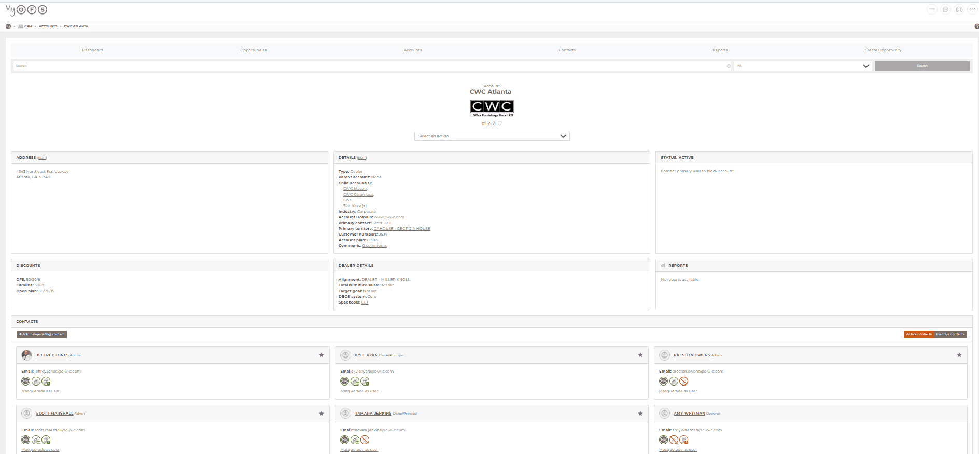Click Tamara Jenkins's second access badge icon
The height and width of the screenshot is (454, 979).
355,439
